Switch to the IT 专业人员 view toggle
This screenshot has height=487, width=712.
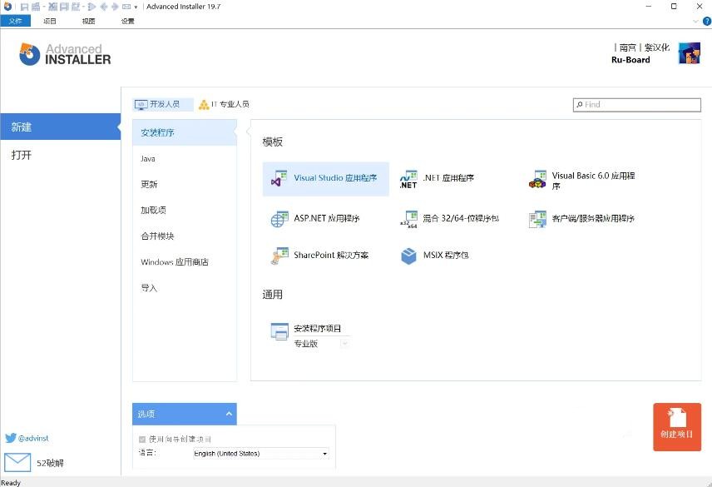click(224, 105)
